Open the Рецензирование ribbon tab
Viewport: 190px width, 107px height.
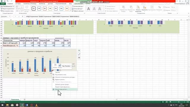61,4
